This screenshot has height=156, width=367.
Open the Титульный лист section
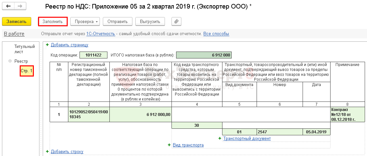pos(24,49)
